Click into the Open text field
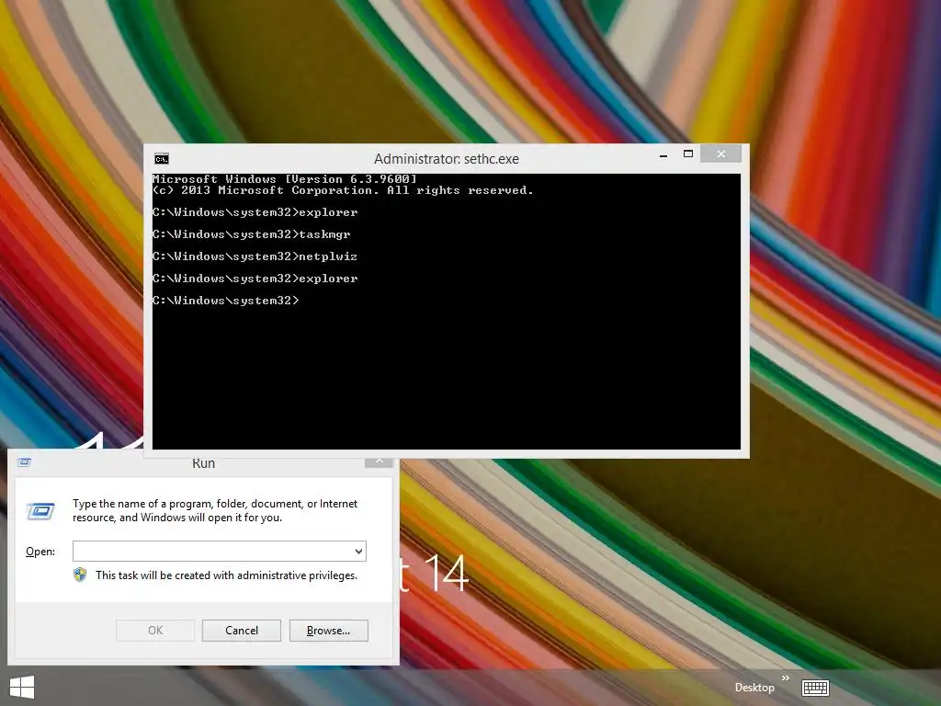The image size is (941, 706). pos(212,552)
